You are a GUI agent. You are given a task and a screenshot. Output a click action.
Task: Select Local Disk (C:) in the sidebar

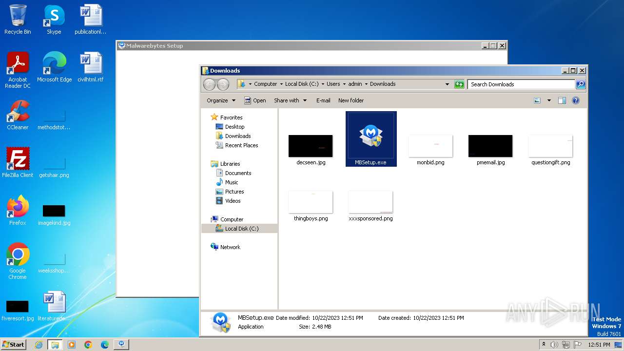click(239, 229)
